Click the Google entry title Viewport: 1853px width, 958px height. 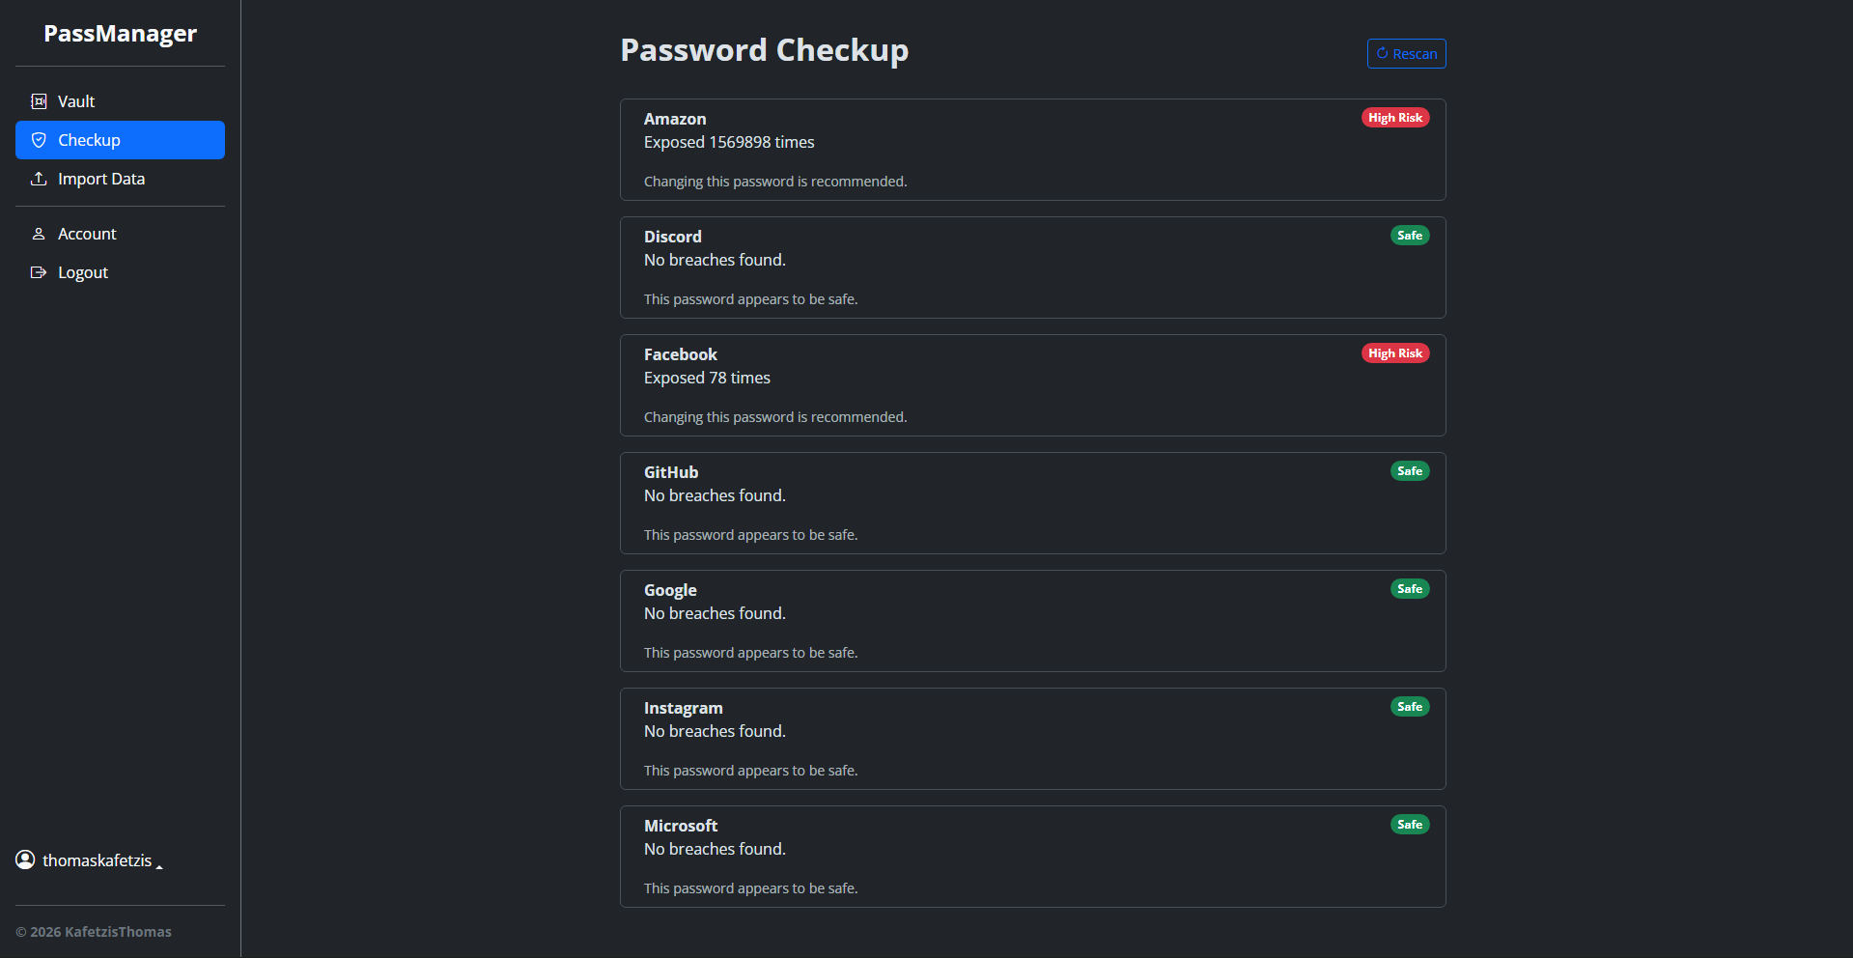pyautogui.click(x=670, y=590)
